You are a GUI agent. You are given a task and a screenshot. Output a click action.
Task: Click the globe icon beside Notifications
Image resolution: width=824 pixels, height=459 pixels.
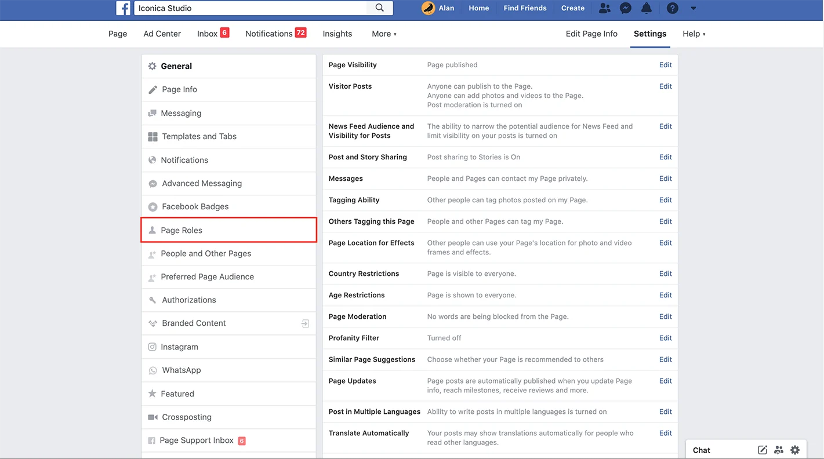[153, 160]
